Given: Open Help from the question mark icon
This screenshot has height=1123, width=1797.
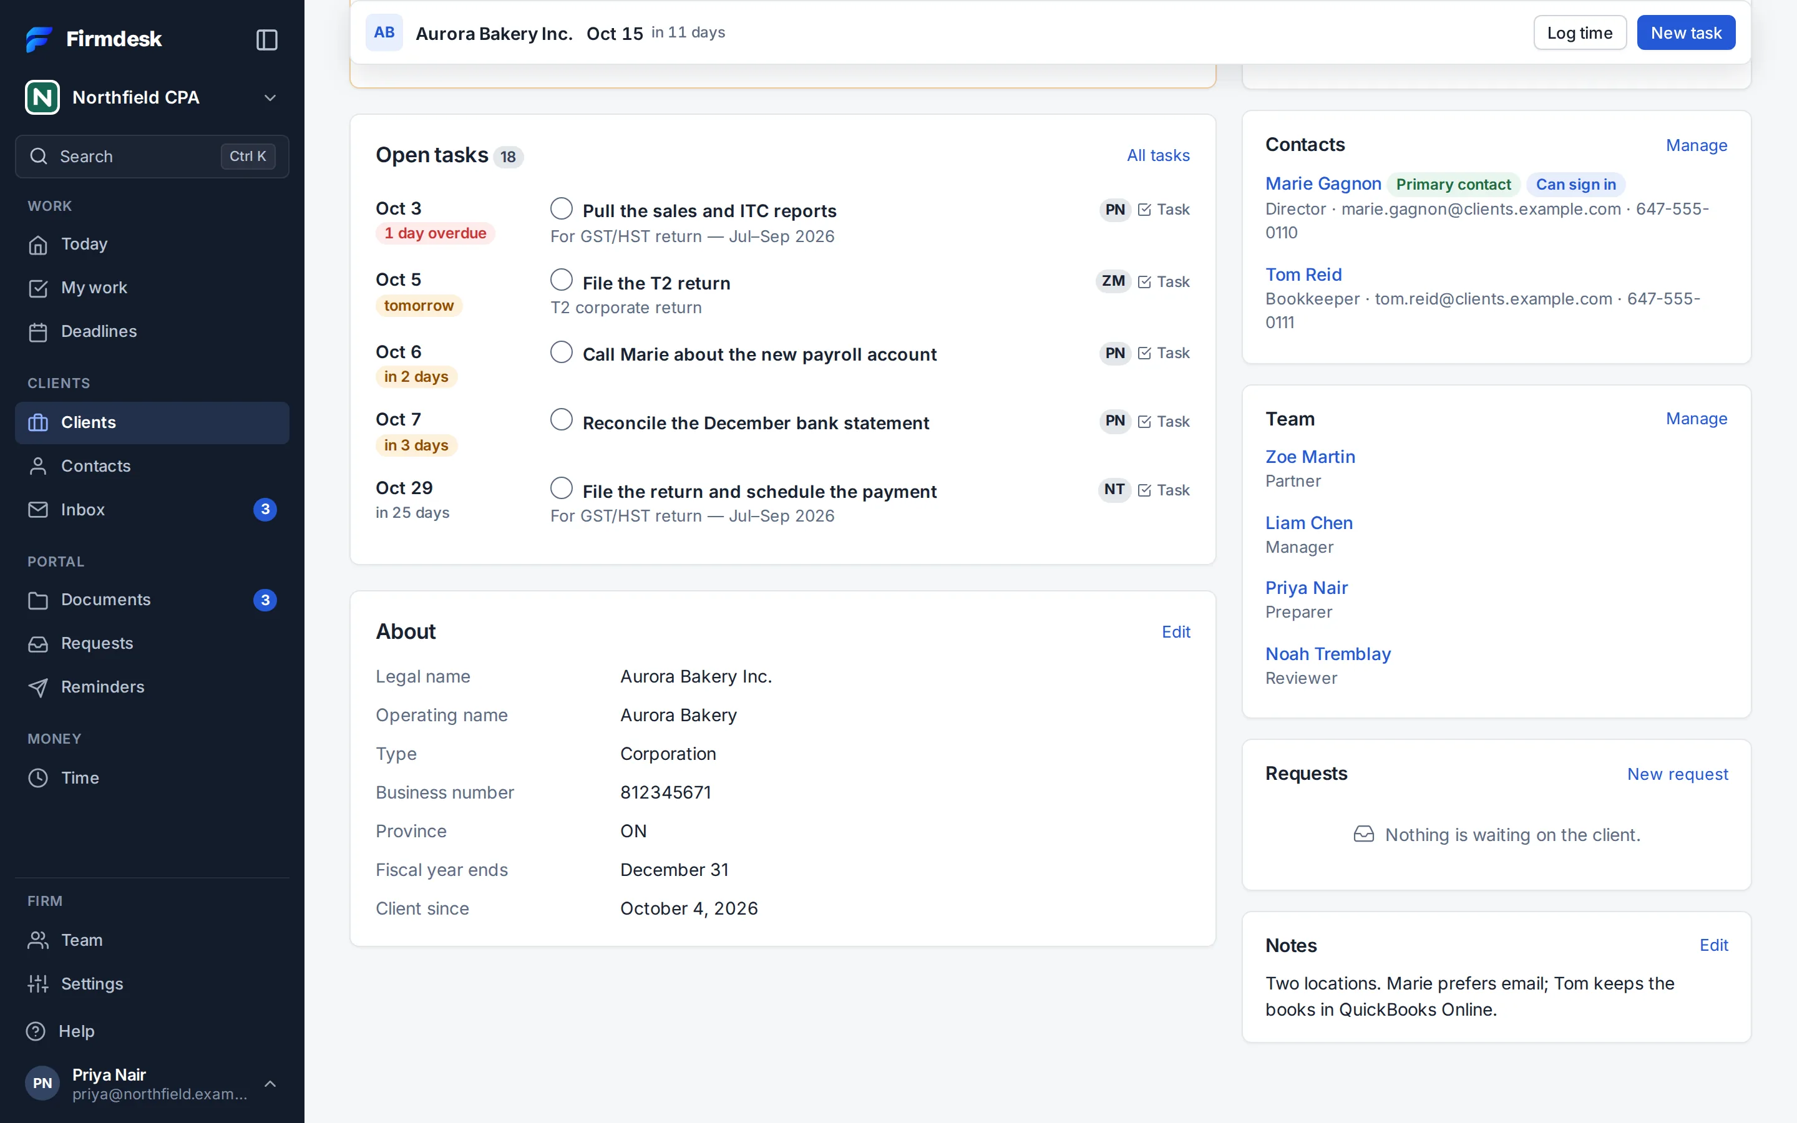Looking at the screenshot, I should point(36,1031).
